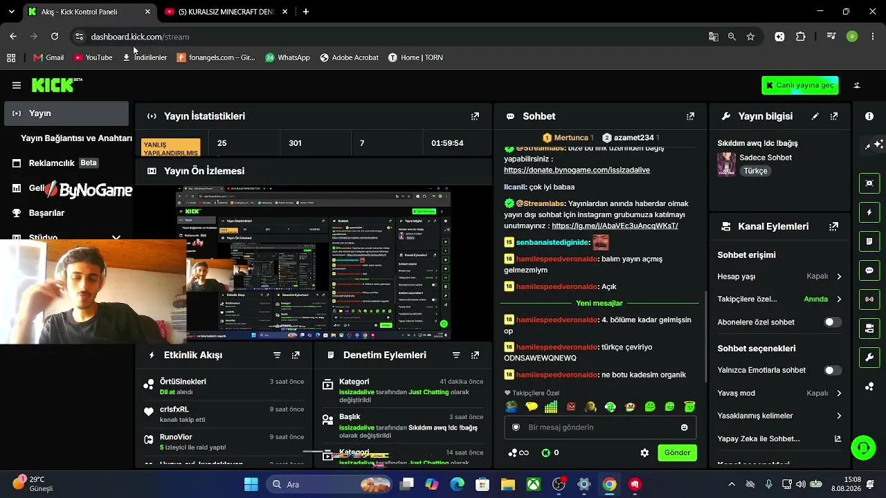
Task: Insert the yellow bar-chart emote
Action: [x=551, y=407]
